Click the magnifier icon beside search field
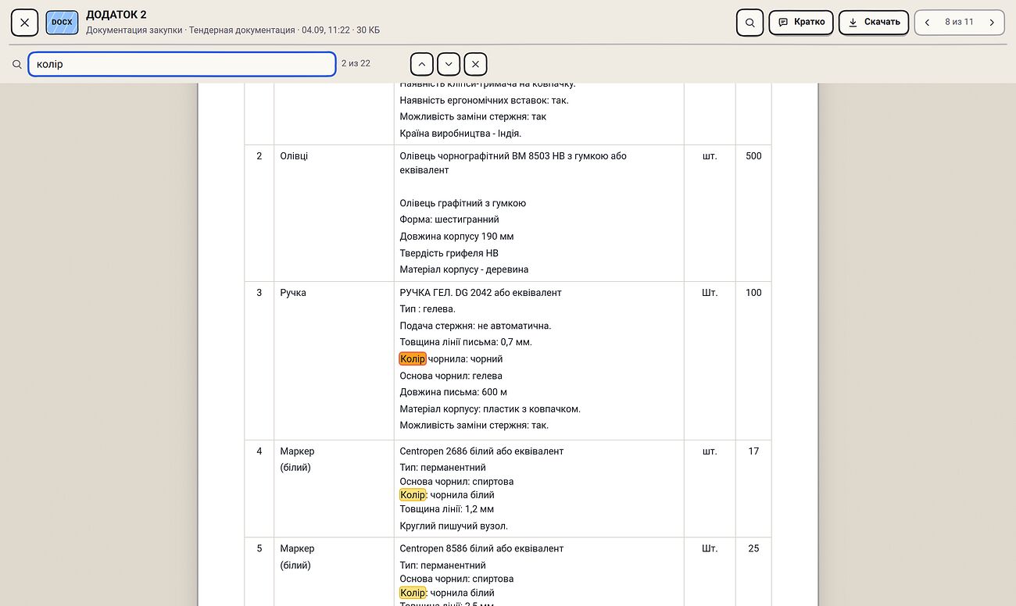This screenshot has height=606, width=1016. coord(17,65)
